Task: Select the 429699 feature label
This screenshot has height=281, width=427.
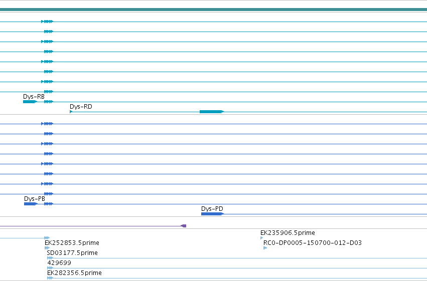Action: click(59, 263)
